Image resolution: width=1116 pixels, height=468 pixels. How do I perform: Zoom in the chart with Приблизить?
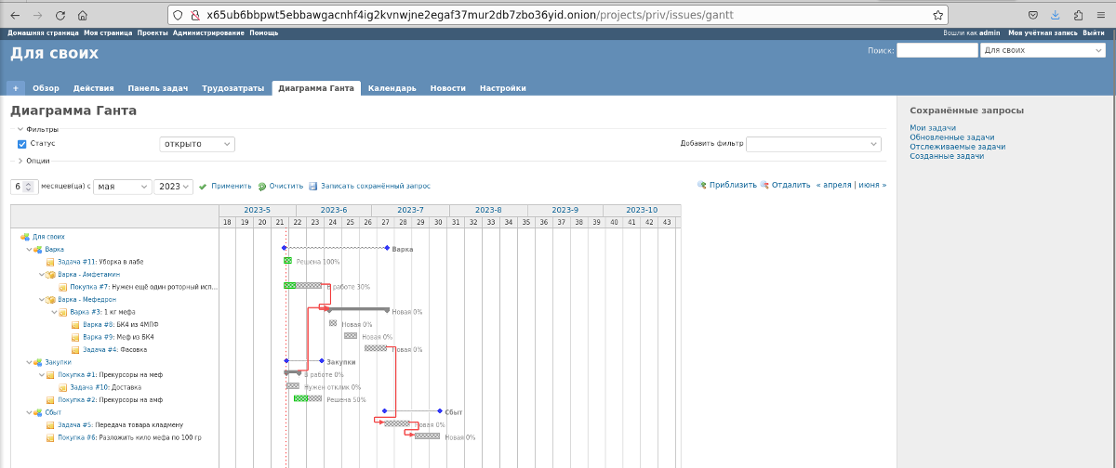point(727,185)
